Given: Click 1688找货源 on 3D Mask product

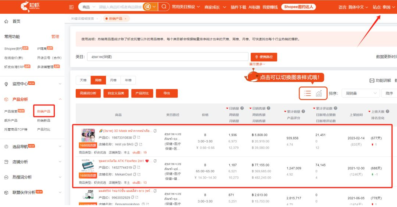Looking at the screenshot, I should (88, 145).
